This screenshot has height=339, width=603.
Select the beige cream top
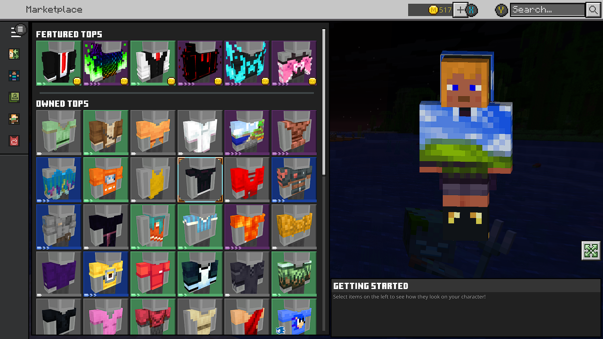200,317
